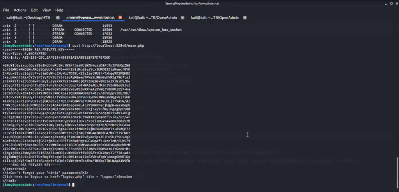Close the last kali OpenAdmin tab

click(245, 17)
